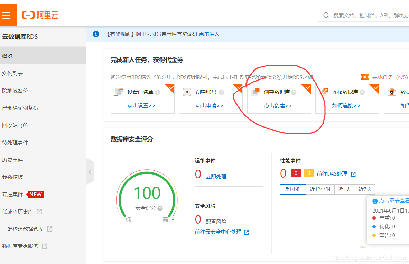Select the 近1天 time range tab
409x264 pixels.
[345, 189]
